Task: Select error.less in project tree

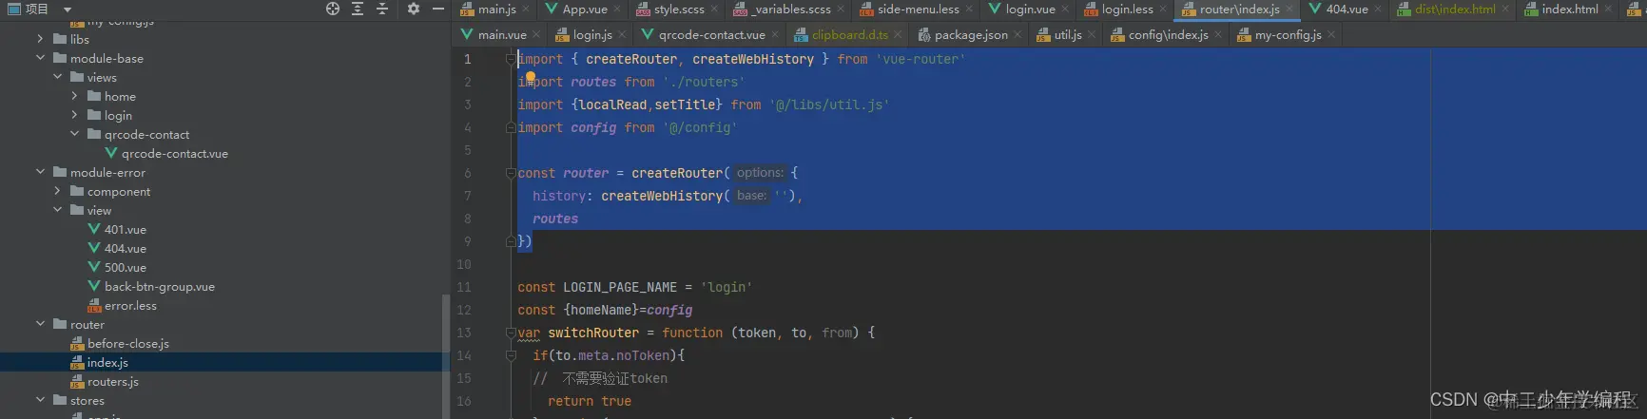Action: (x=130, y=305)
